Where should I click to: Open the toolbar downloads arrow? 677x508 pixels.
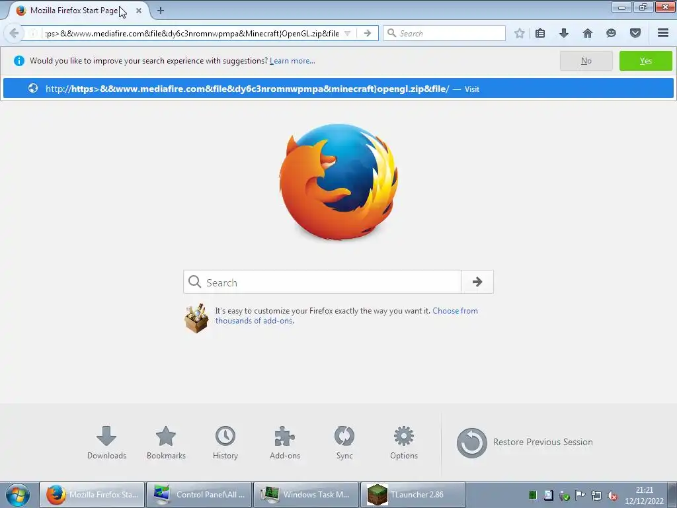point(564,33)
